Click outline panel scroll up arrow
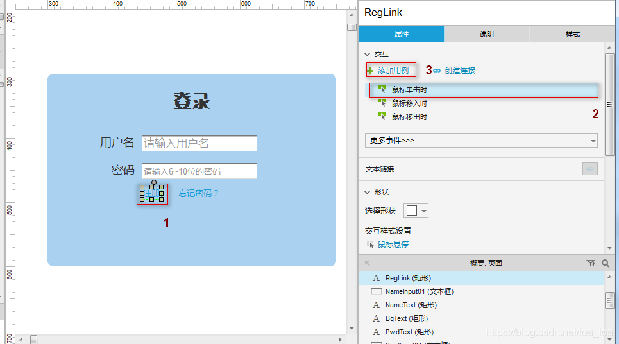619x344 pixels. (609, 277)
